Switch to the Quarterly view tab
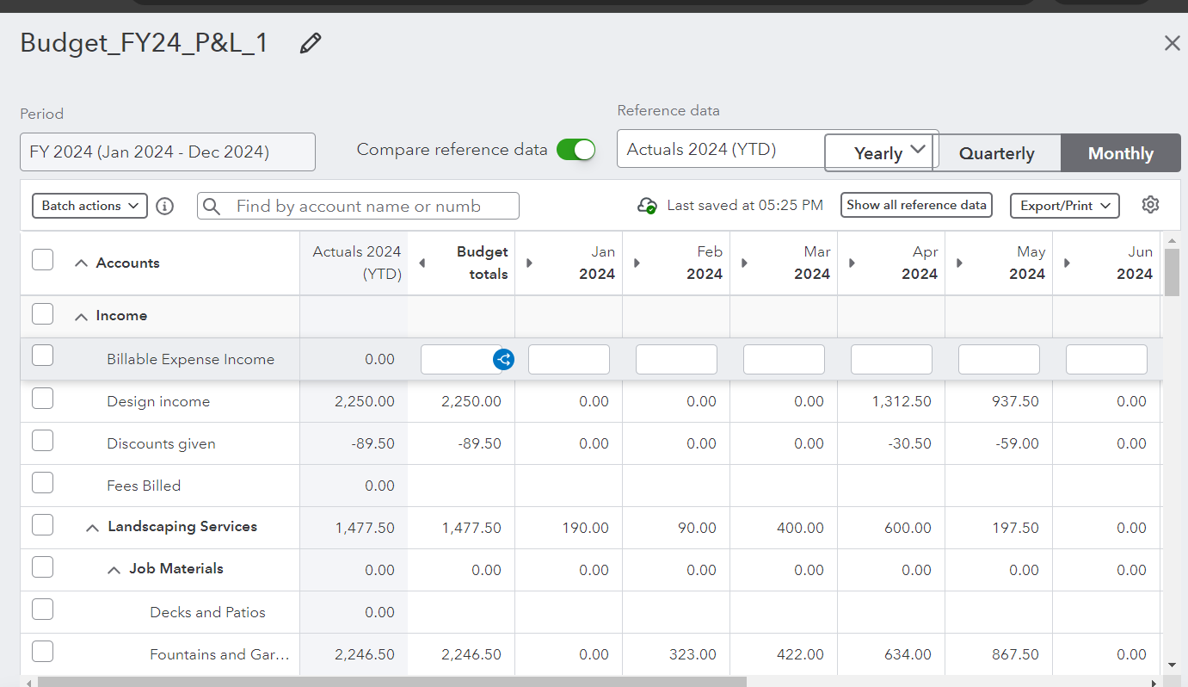The width and height of the screenshot is (1188, 687). click(x=997, y=152)
